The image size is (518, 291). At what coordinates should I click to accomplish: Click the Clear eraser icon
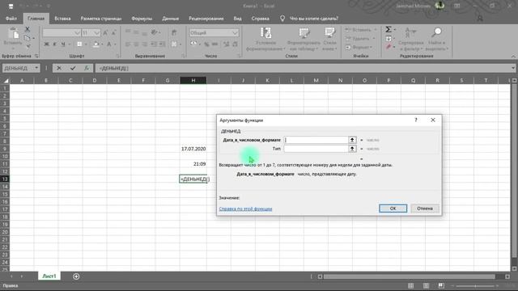click(388, 47)
